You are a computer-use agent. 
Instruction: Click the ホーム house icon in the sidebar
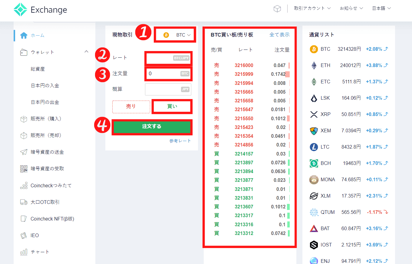(24, 35)
